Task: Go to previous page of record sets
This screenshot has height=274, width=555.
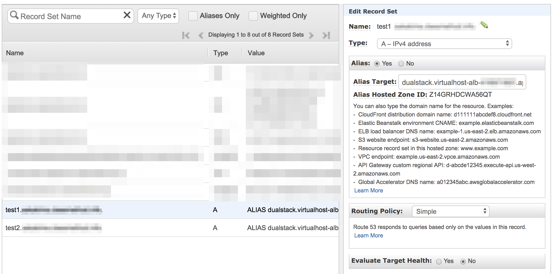Action: pos(201,35)
